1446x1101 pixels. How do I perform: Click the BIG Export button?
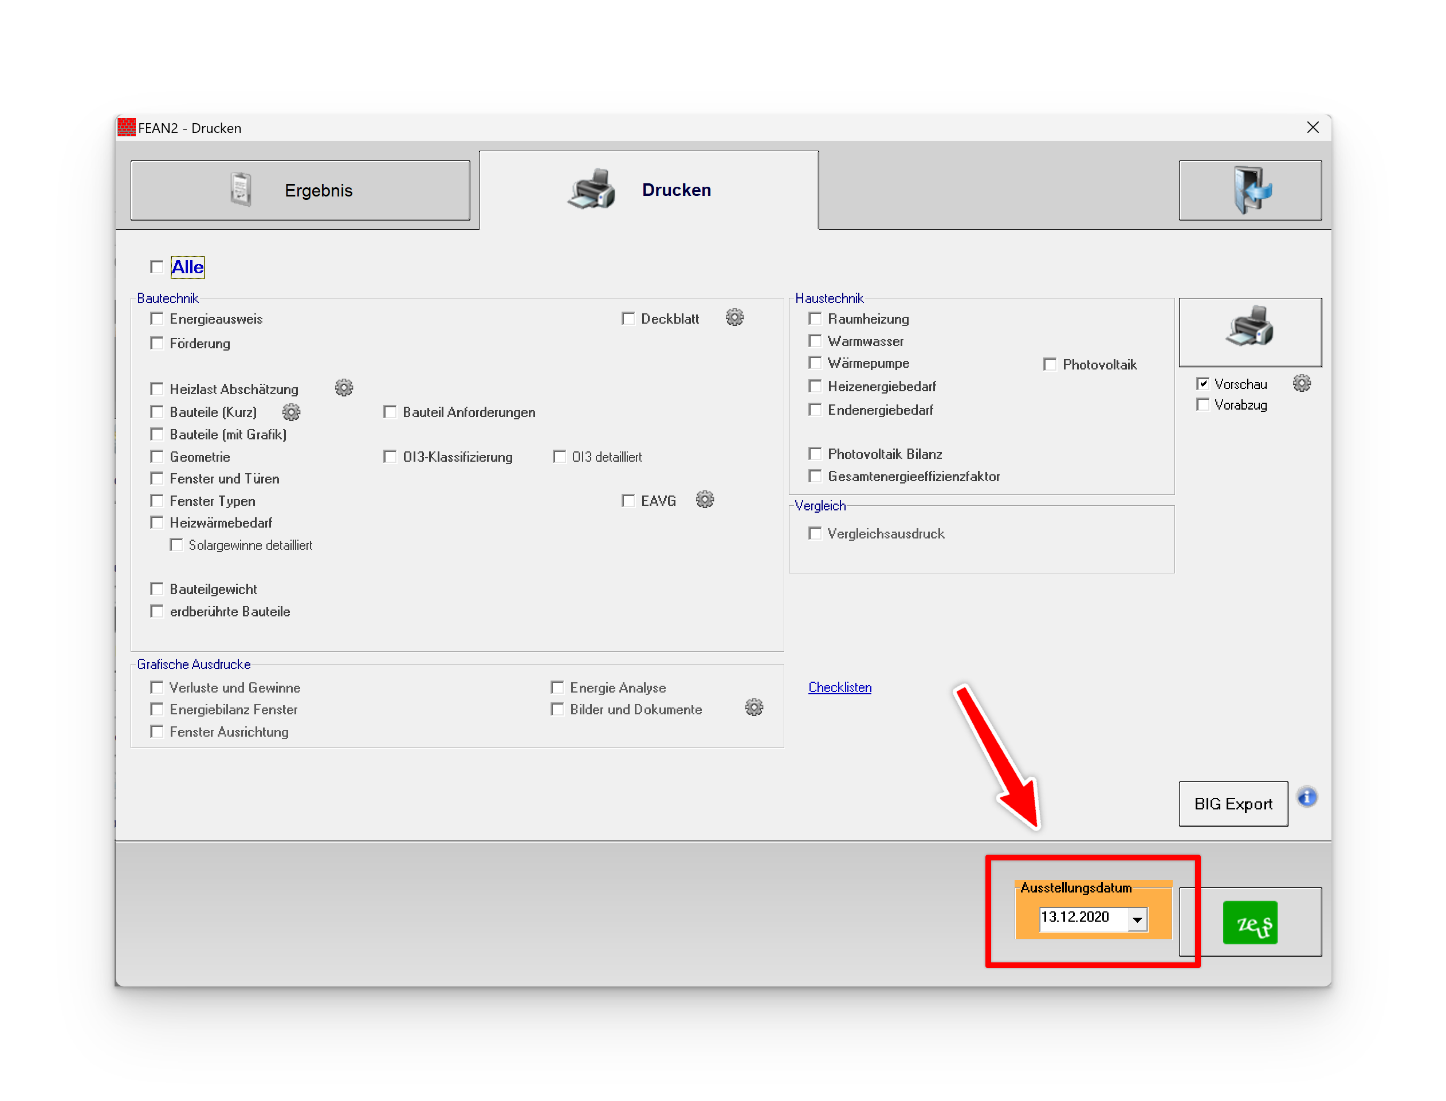point(1232,804)
